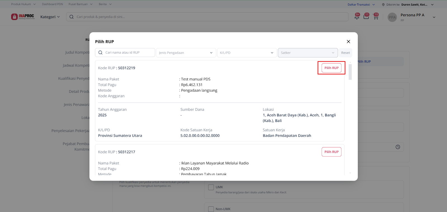Viewport: 447px width, 212px height.
Task: Check the Non-UMK checkbox
Action: 211,209
